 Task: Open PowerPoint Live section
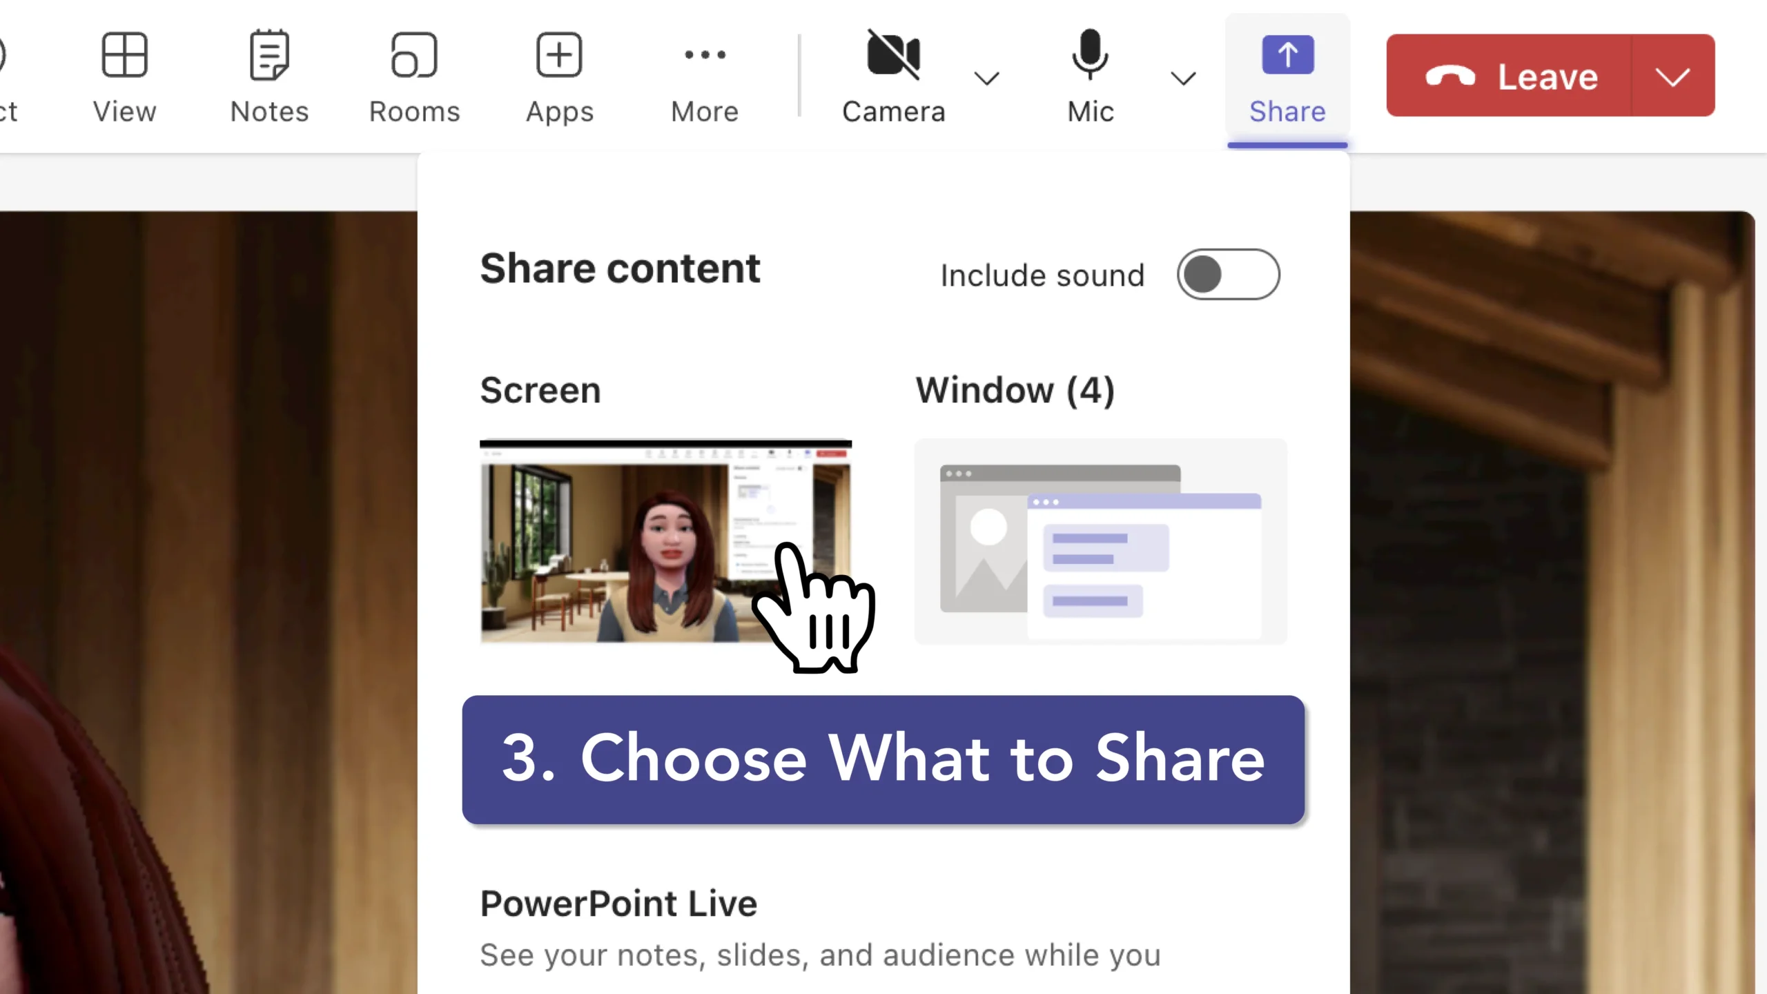(618, 904)
